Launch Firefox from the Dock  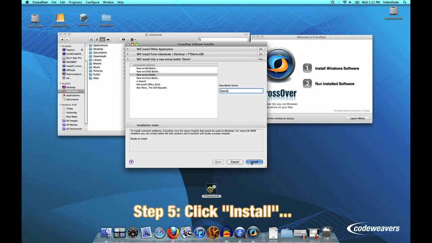point(173,232)
